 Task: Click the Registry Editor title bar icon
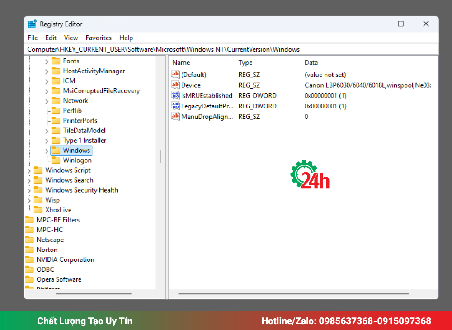[x=32, y=24]
